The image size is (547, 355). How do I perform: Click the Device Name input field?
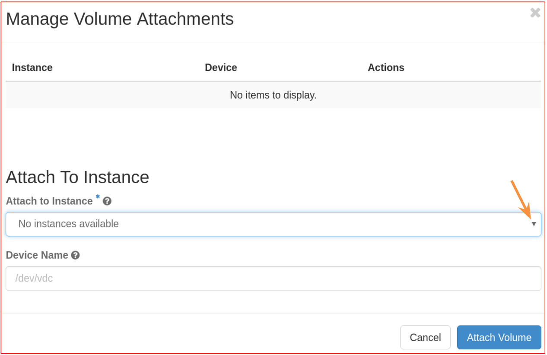273,279
